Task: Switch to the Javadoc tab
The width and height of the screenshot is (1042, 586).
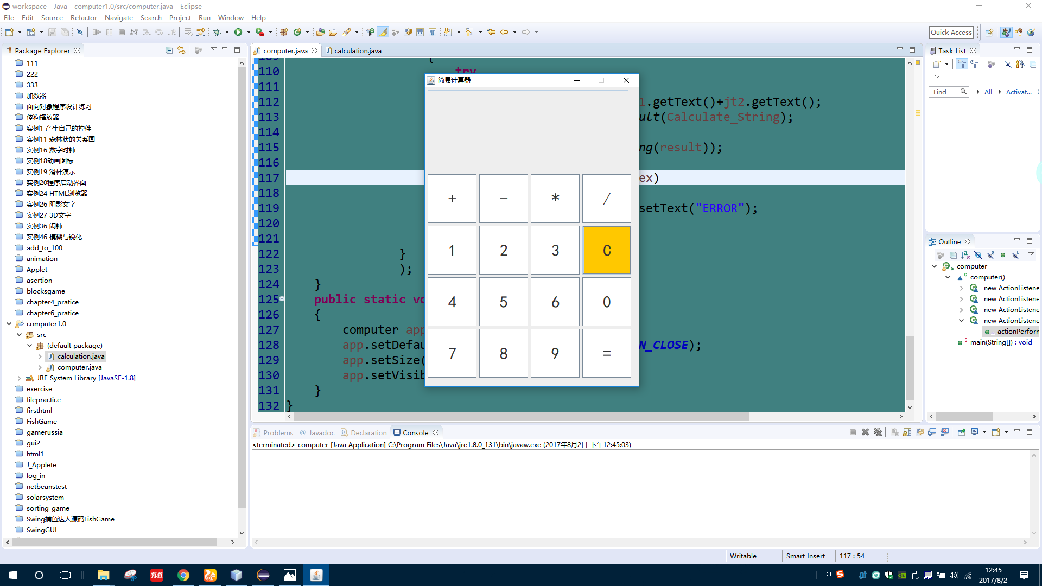Action: click(x=317, y=432)
